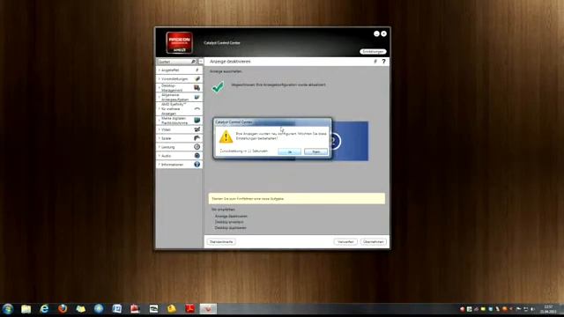The image size is (564, 317).
Task: Expand the Audio sidebar section
Action: click(x=179, y=156)
